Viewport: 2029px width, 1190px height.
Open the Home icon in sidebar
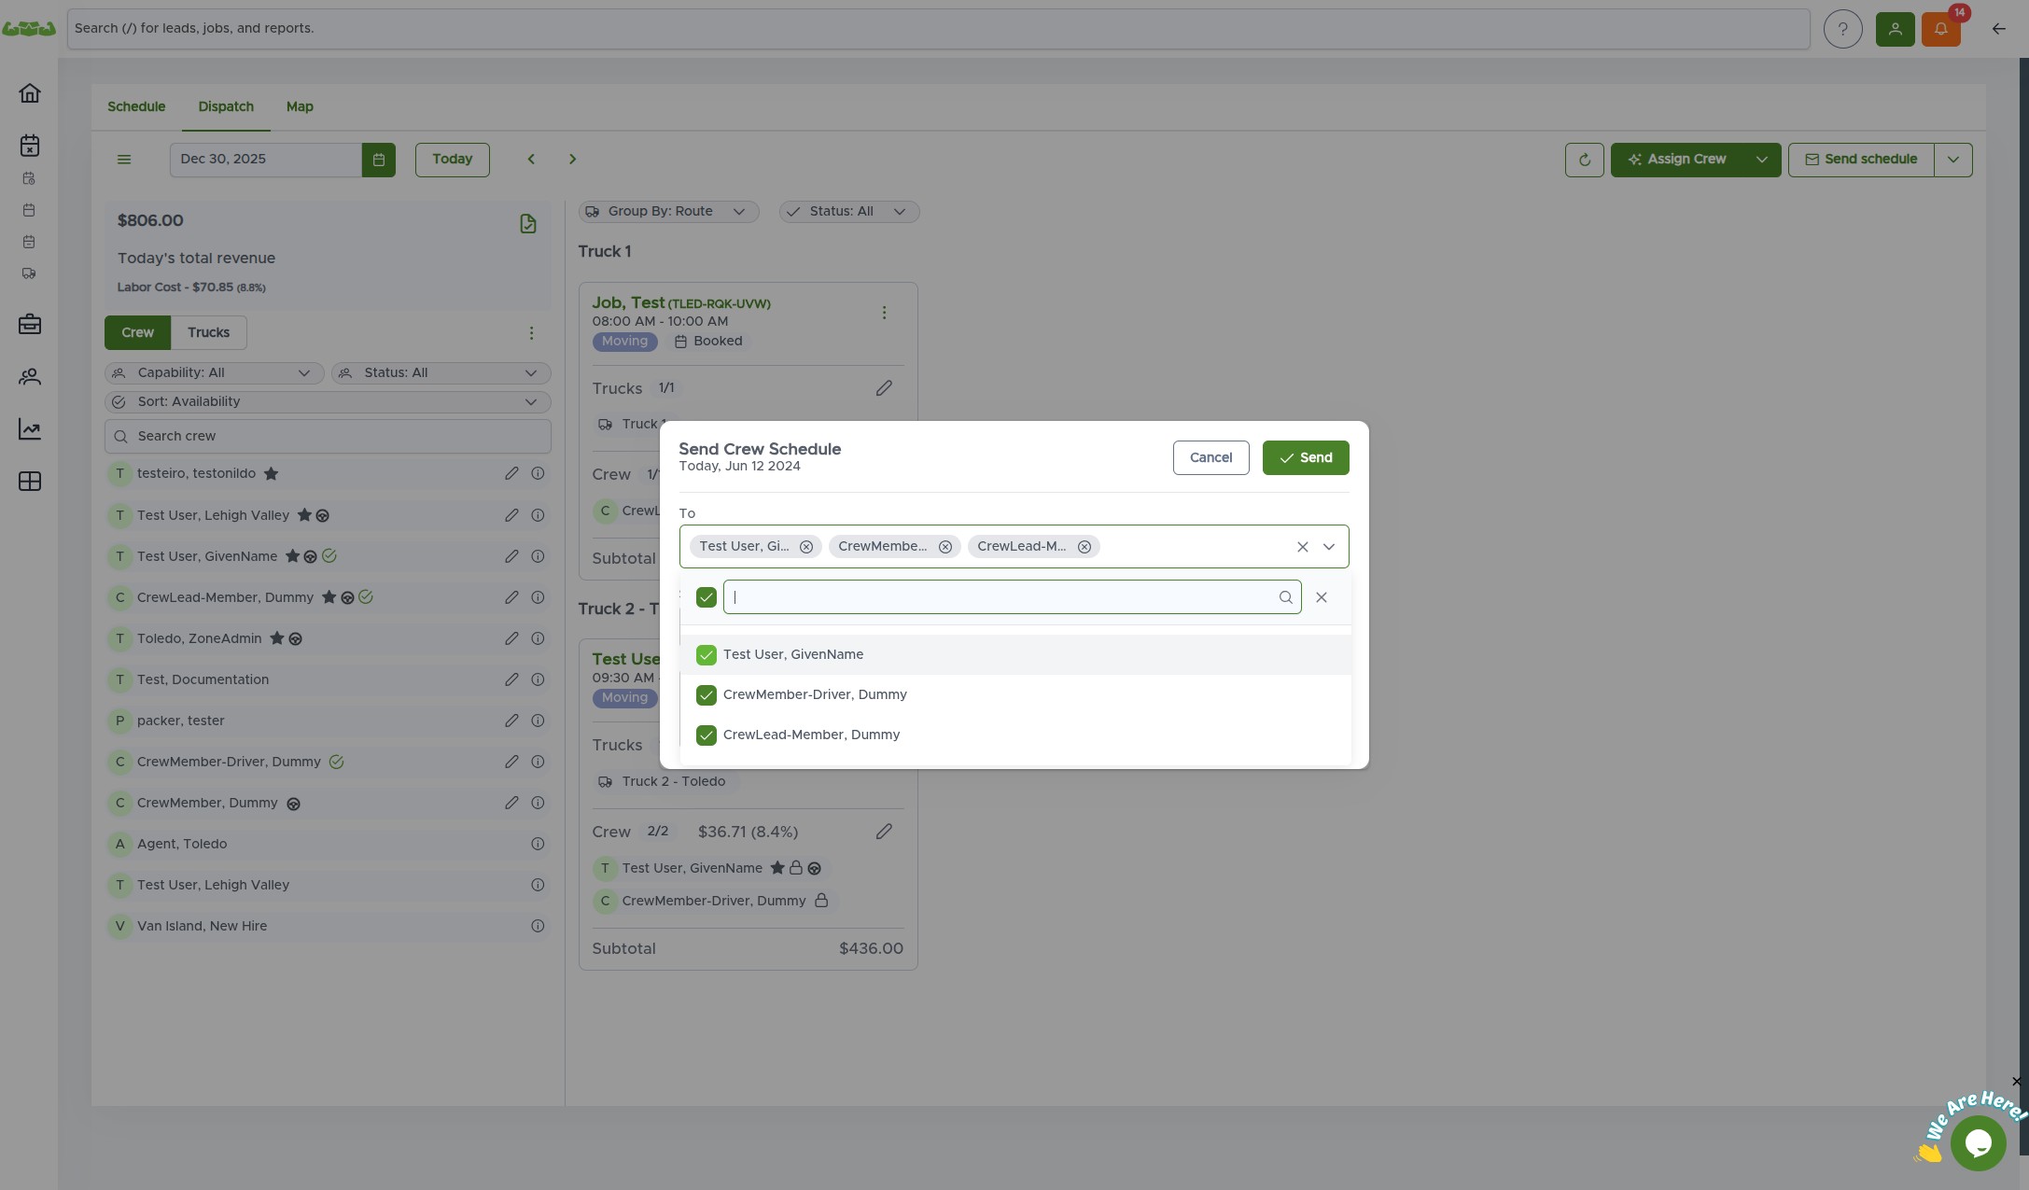[30, 93]
